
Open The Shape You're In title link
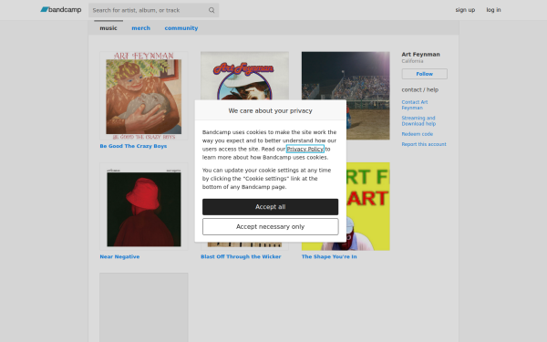[x=329, y=256]
